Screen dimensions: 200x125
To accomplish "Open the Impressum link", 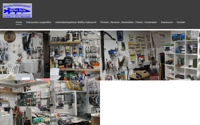I will [x=167, y=22].
